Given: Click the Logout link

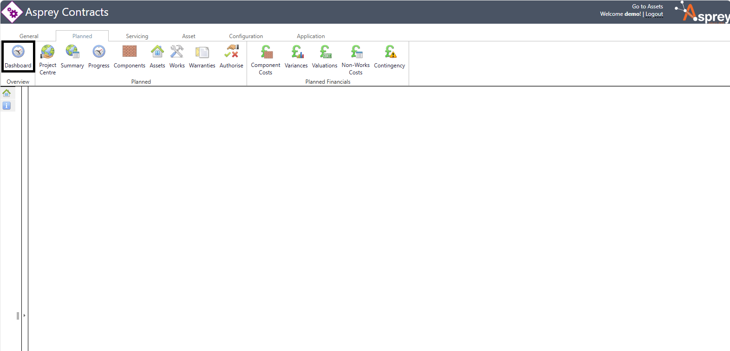Looking at the screenshot, I should click(x=654, y=14).
